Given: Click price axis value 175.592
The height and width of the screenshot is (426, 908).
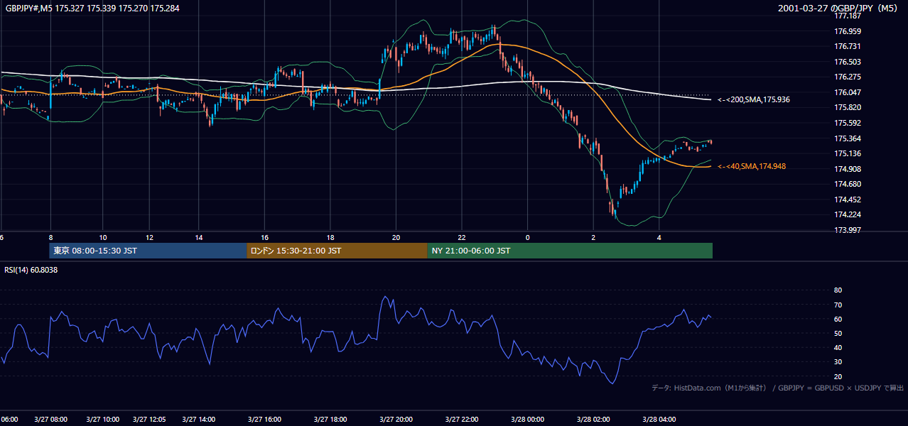Looking at the screenshot, I should coord(847,123).
